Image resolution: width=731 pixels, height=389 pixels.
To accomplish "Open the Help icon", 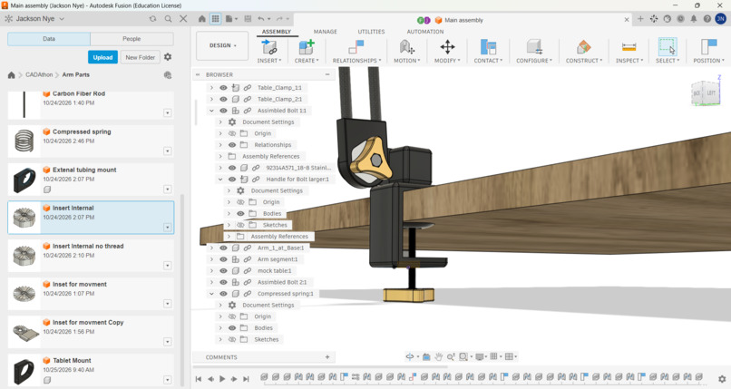I will [707, 19].
